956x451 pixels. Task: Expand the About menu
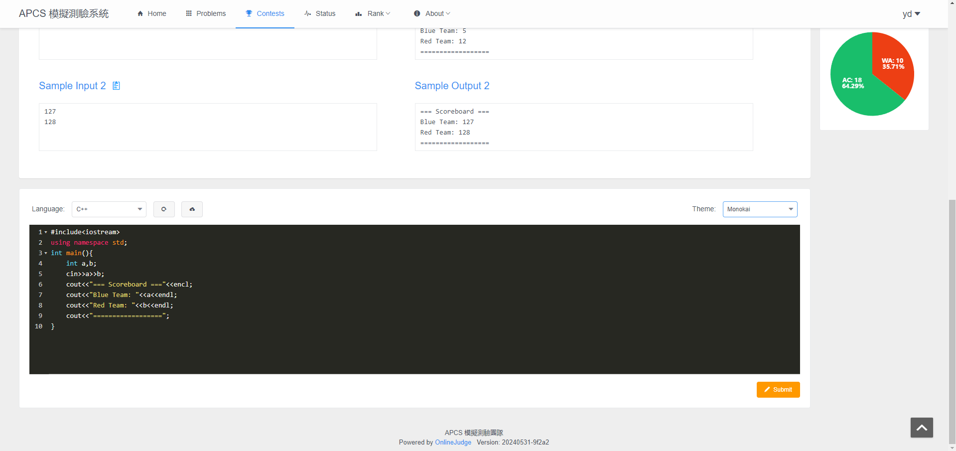click(x=432, y=13)
